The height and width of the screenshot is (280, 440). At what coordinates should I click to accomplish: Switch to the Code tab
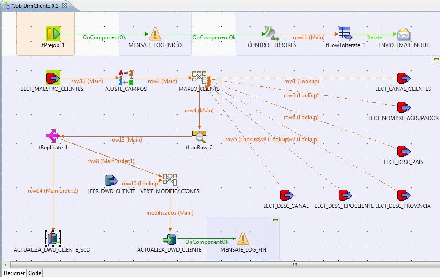(x=35, y=273)
